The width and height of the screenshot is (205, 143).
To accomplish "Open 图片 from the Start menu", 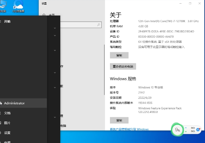I will click(x=7, y=123).
